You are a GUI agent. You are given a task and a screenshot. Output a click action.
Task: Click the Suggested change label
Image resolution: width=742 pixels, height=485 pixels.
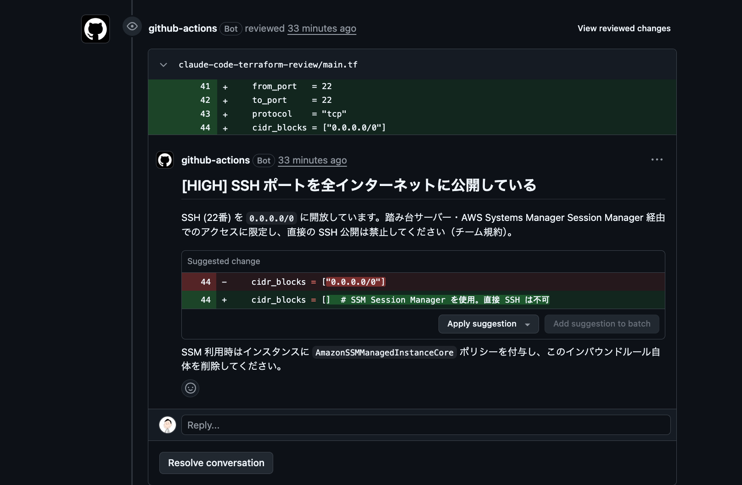coord(224,261)
